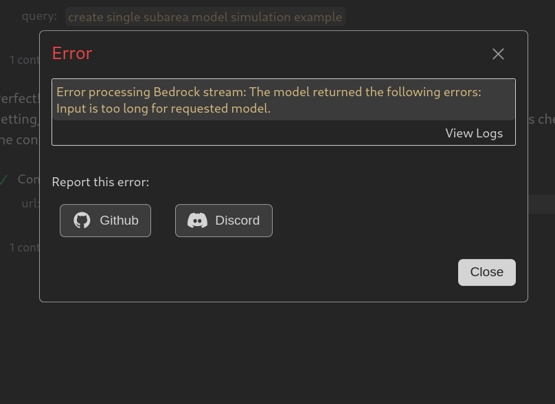This screenshot has height=404, width=555.
Task: Select the query input field
Action: (205, 16)
